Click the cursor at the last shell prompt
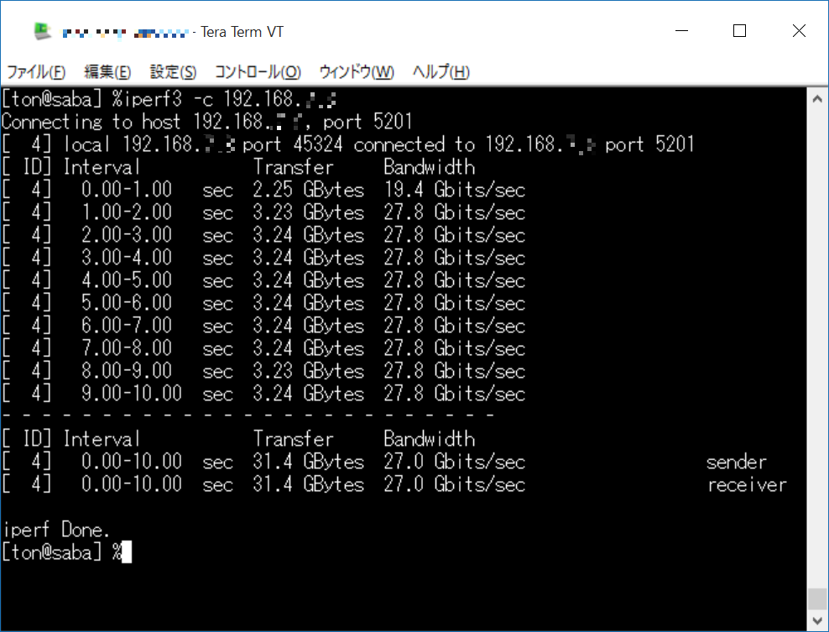This screenshot has width=829, height=632. [x=127, y=552]
